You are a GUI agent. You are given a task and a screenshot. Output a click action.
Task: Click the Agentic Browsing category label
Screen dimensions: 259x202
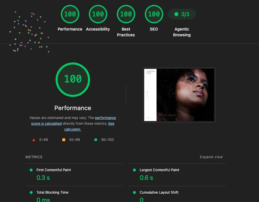182,32
